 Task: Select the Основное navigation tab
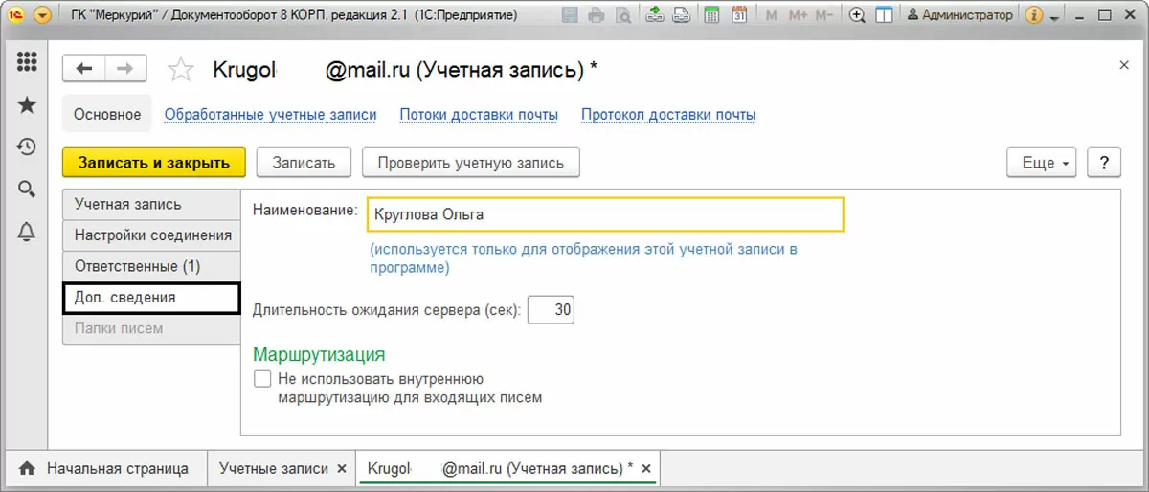(x=107, y=114)
